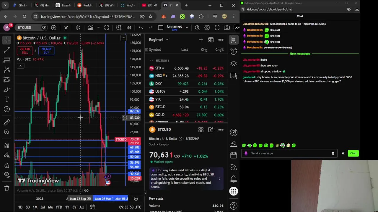Open the indicators dialog
The width and height of the screenshot is (378, 212).
tap(90, 27)
